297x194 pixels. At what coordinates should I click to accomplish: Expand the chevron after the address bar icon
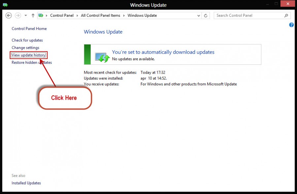pyautogui.click(x=47, y=15)
